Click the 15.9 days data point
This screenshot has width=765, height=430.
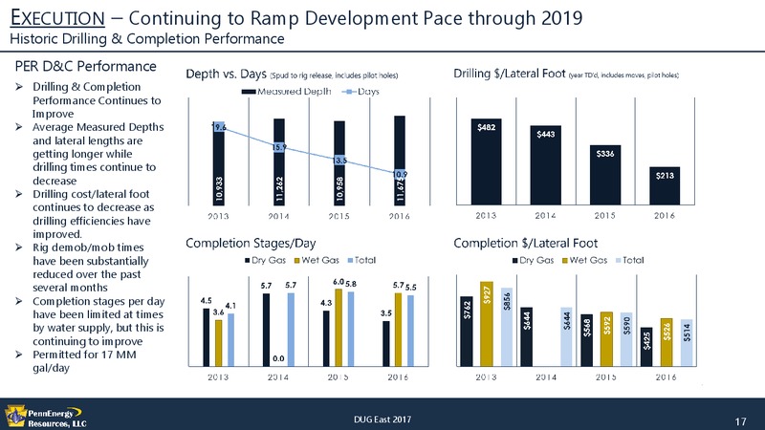click(279, 147)
